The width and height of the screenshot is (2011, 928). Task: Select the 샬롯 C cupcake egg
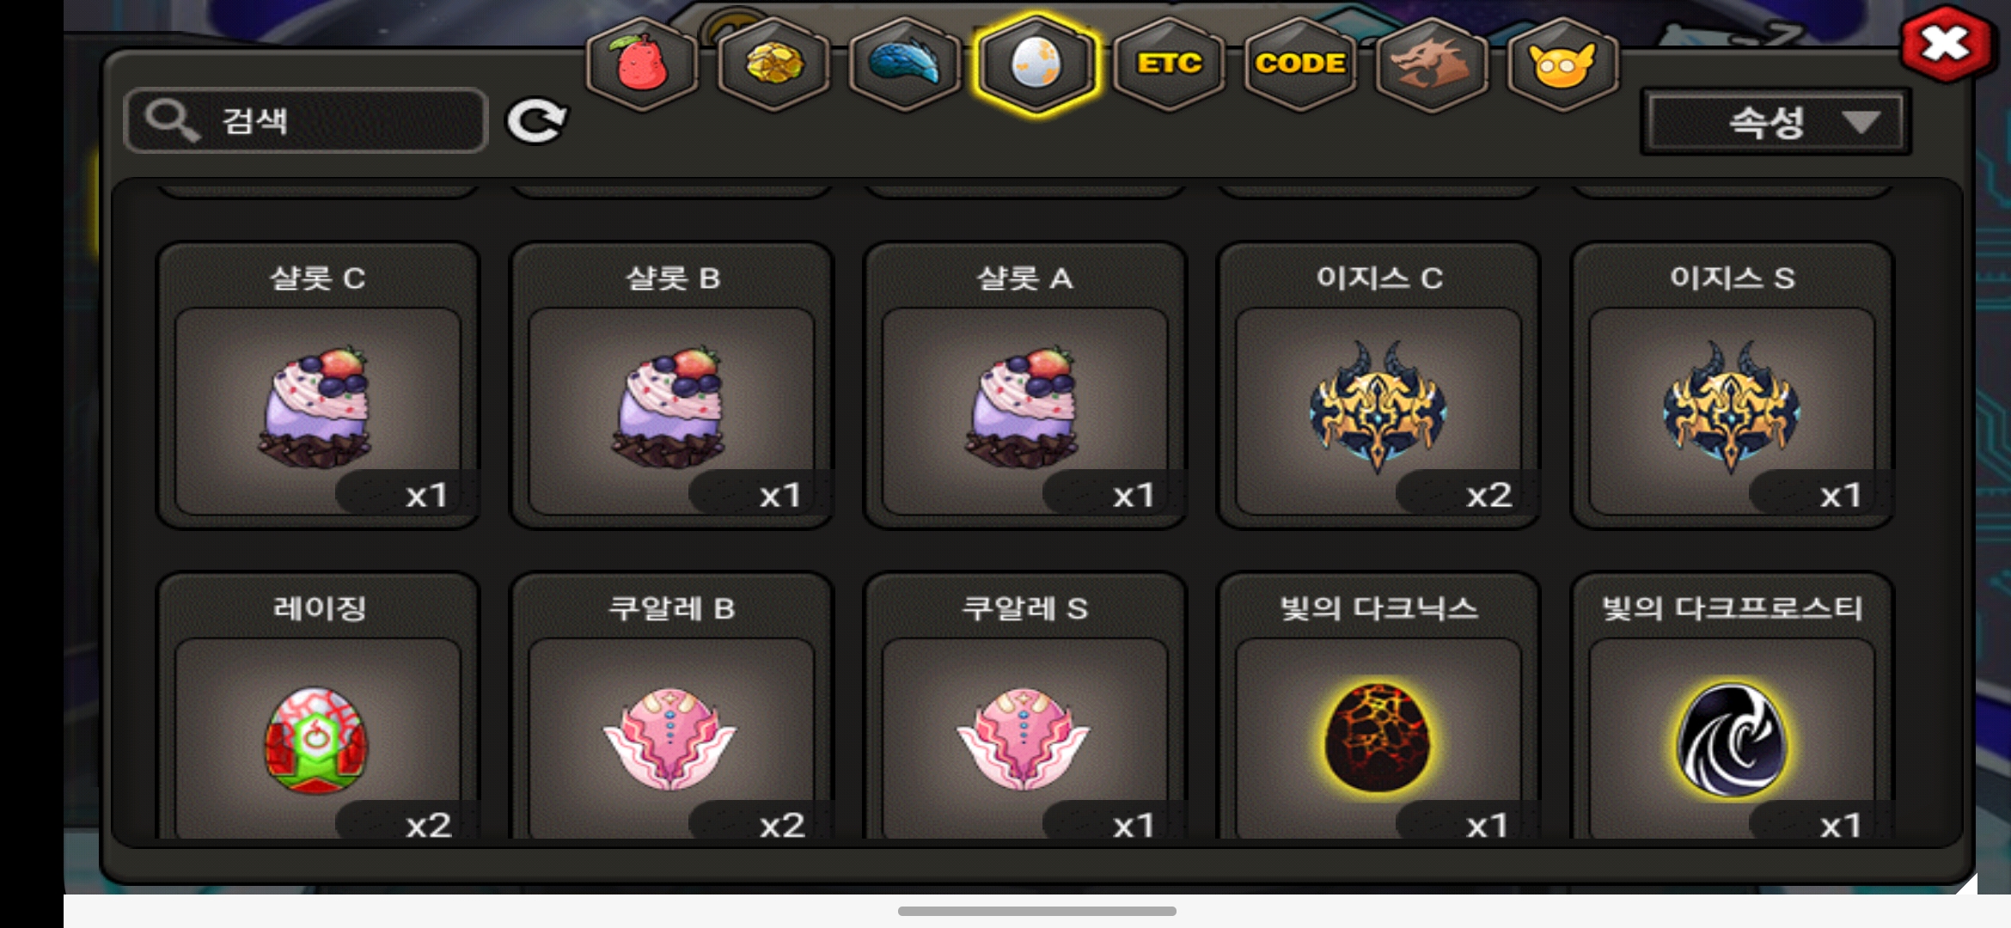tap(318, 385)
